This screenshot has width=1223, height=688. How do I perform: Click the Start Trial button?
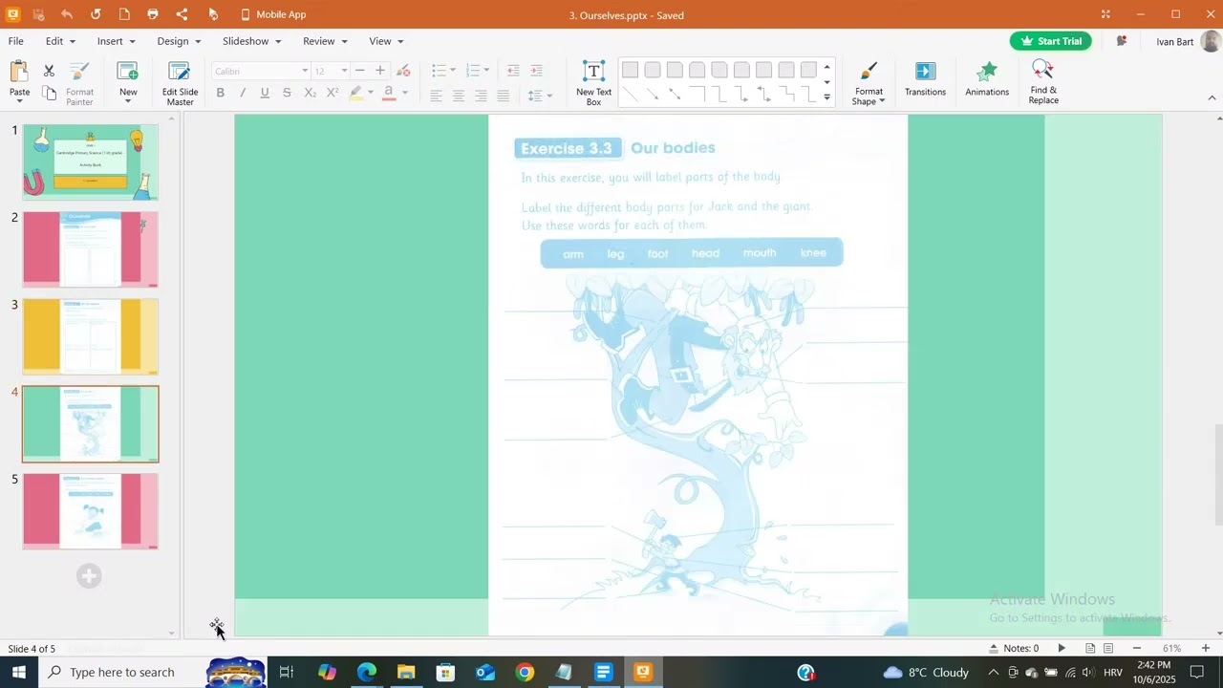(1051, 41)
